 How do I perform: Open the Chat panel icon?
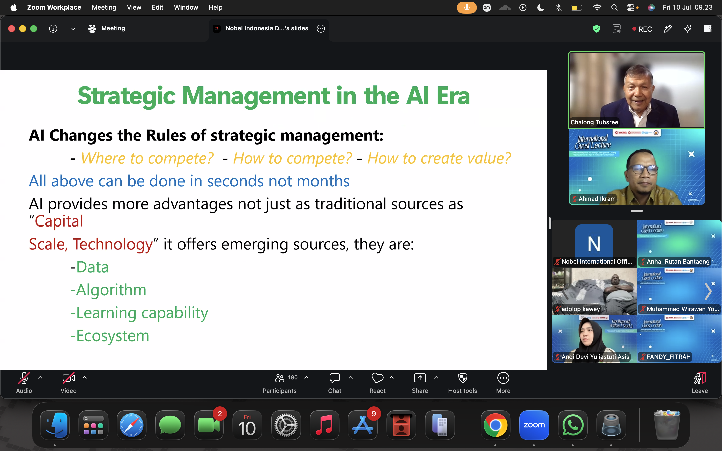click(334, 378)
